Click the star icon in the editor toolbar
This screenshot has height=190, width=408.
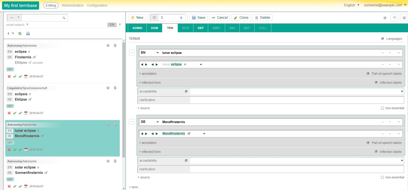[385, 18]
